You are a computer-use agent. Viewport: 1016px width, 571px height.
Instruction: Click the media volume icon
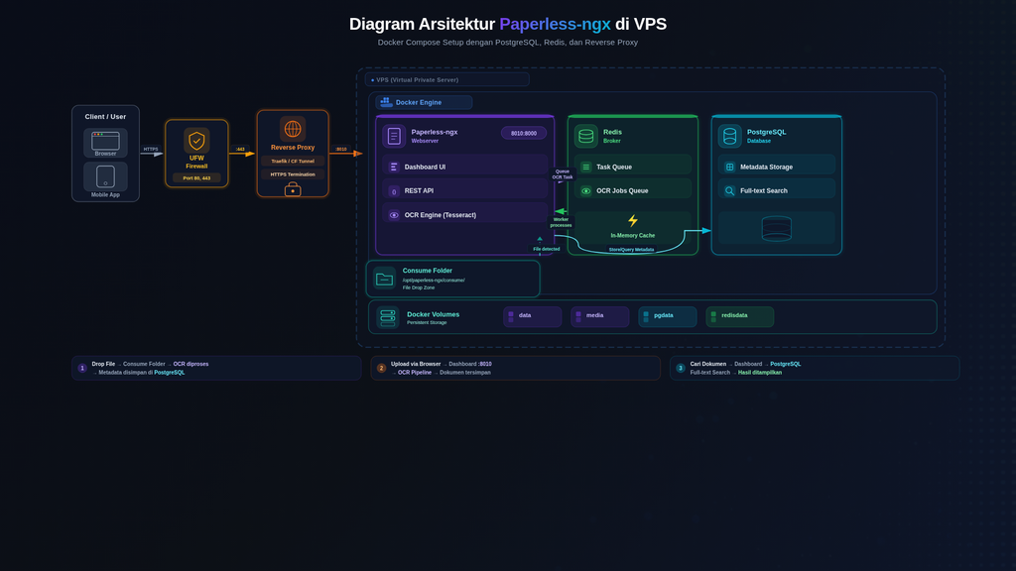(578, 316)
